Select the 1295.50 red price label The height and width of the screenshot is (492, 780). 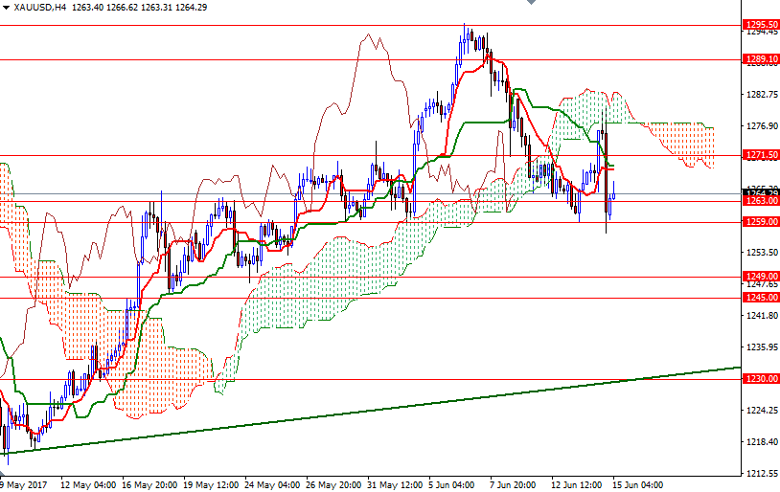click(760, 24)
